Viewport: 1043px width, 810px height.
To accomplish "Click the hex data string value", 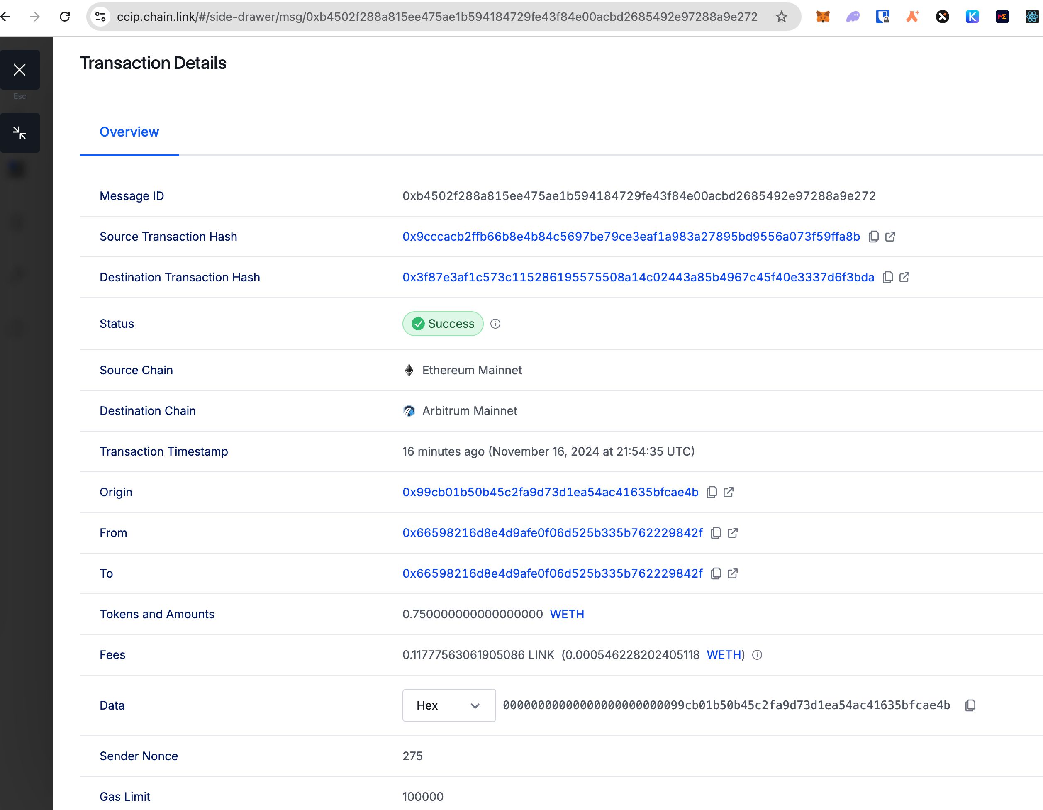I will tap(726, 705).
